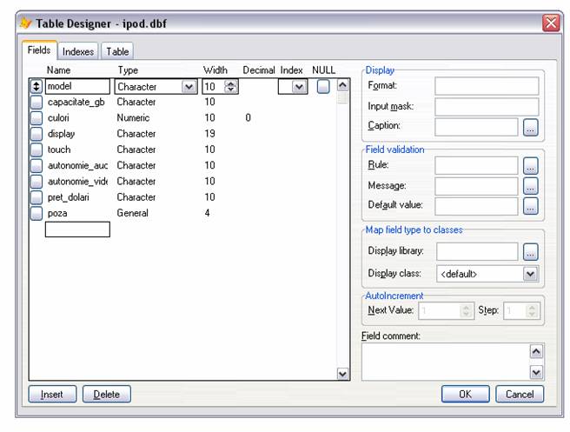Select the row button beside poza
Screen dimensions: 570x432
coord(36,213)
